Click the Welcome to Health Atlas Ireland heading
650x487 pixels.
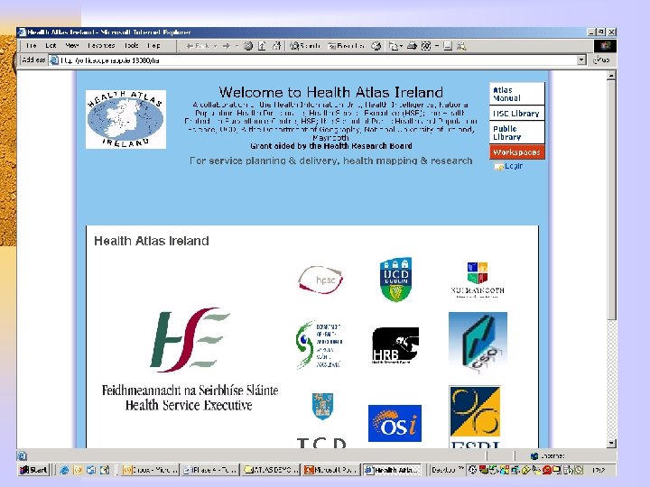[x=330, y=92]
